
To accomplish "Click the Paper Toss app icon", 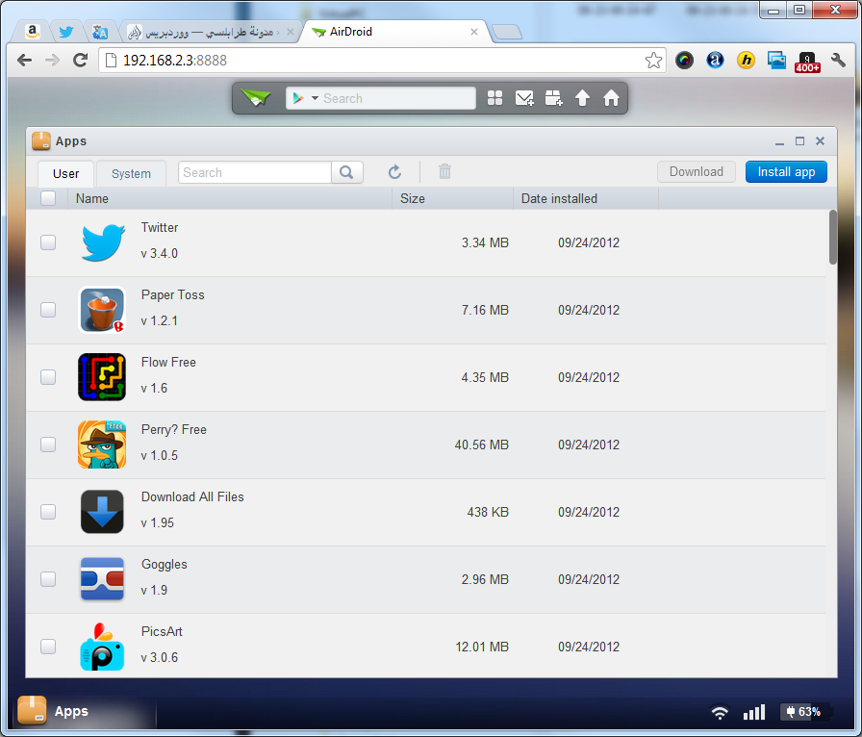I will point(102,310).
